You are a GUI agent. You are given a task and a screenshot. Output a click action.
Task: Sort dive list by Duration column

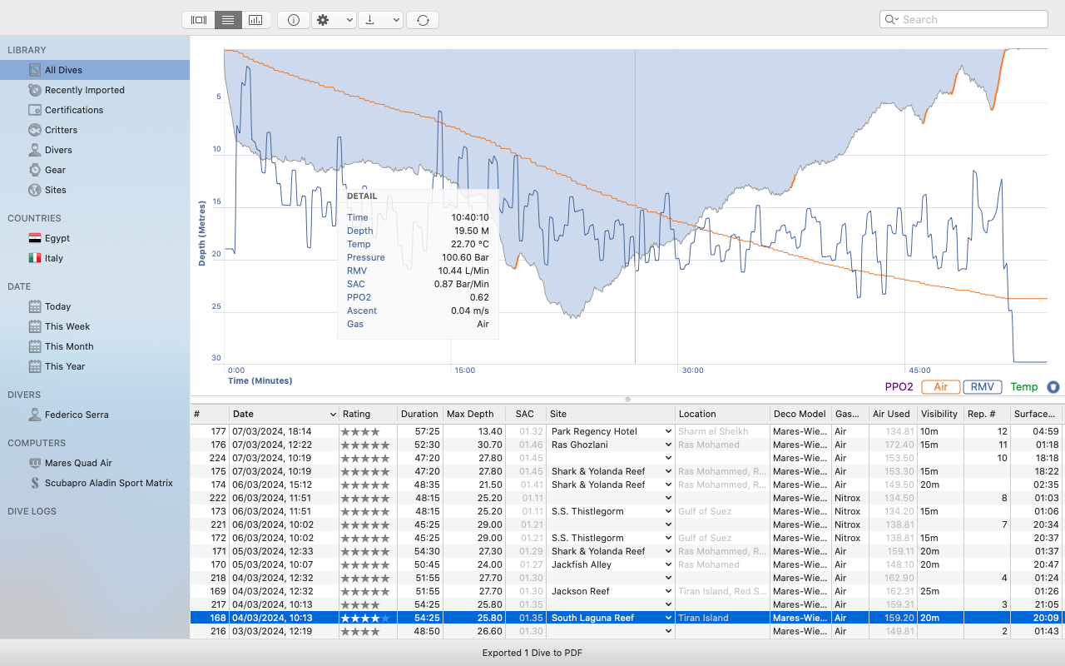(x=419, y=414)
